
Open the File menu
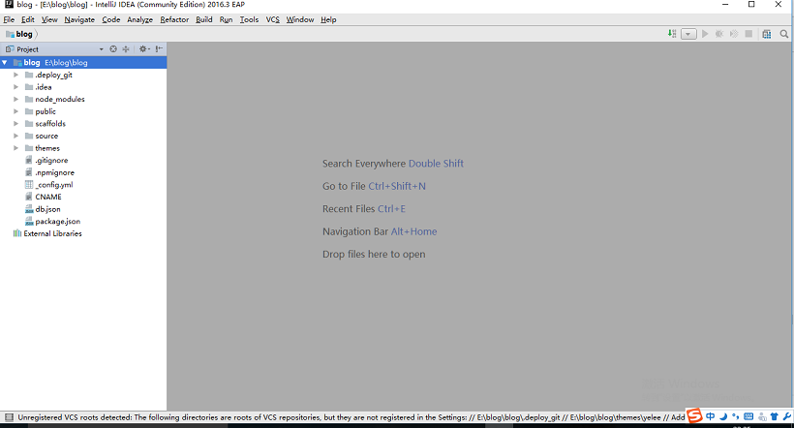(x=9, y=19)
